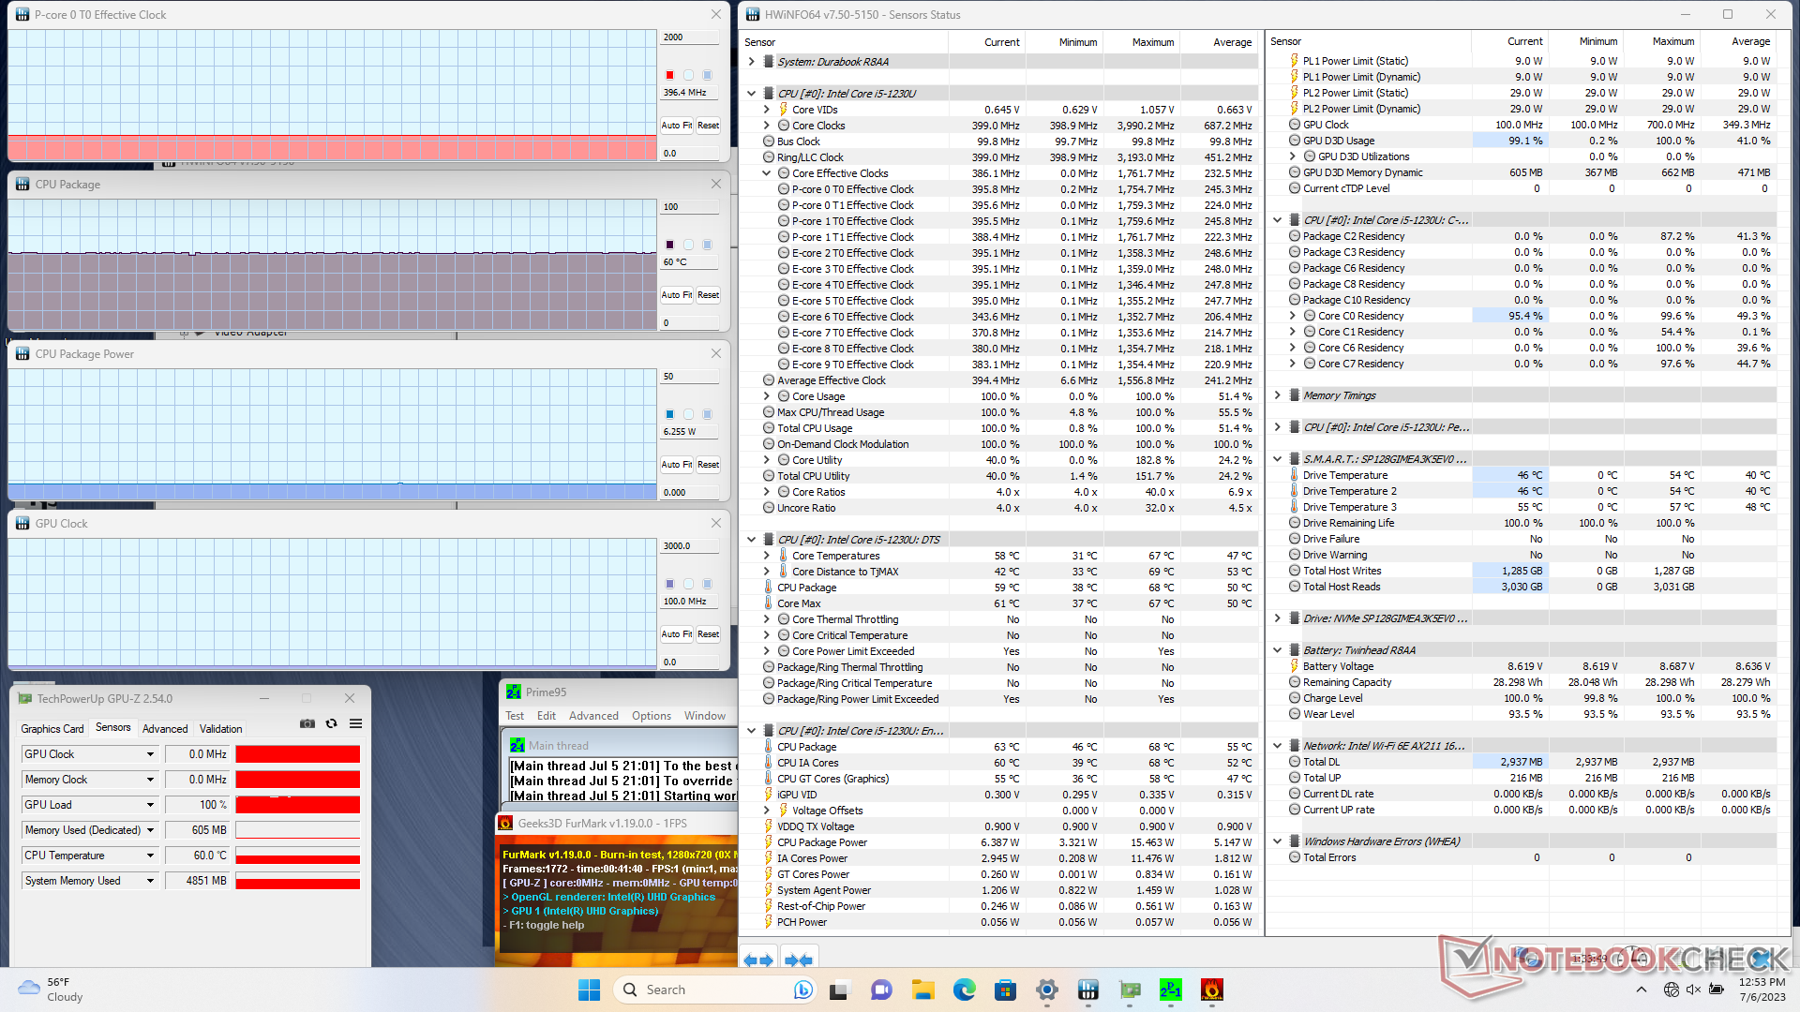Switch to Prime95 taskbar icon

[x=1171, y=990]
